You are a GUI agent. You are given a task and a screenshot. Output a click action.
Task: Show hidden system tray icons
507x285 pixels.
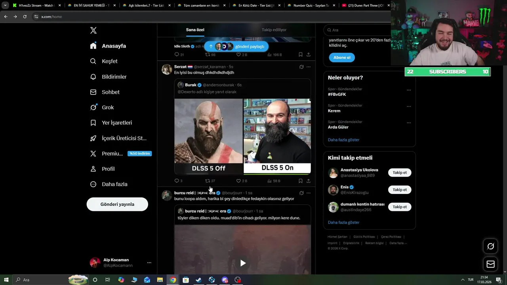pyautogui.click(x=463, y=280)
